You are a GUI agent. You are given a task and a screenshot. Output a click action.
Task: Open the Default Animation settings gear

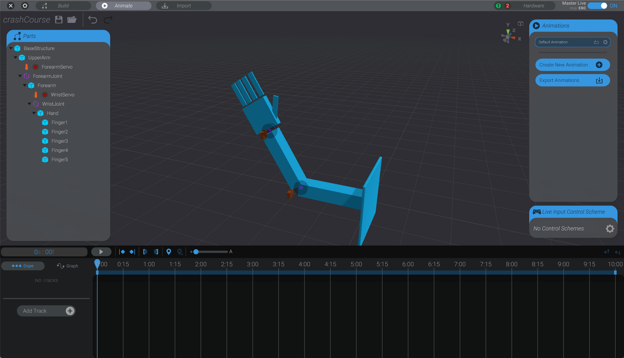(x=605, y=42)
